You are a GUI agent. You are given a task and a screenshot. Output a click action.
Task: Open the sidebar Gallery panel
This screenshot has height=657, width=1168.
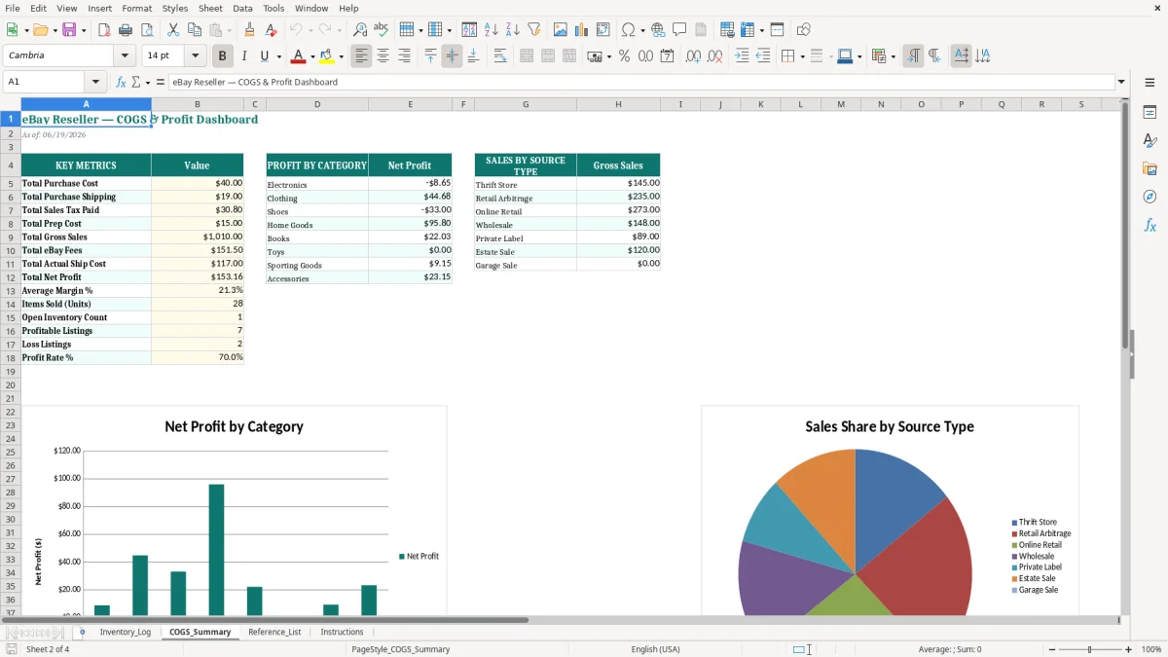(1150, 168)
